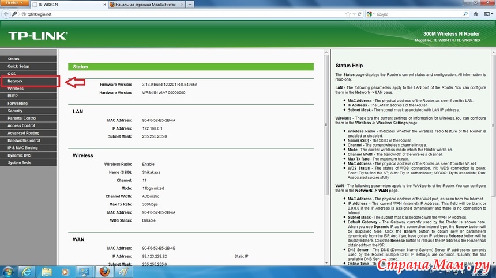Open Bandwidth Control settings
This screenshot has height=278, width=496.
click(x=28, y=140)
